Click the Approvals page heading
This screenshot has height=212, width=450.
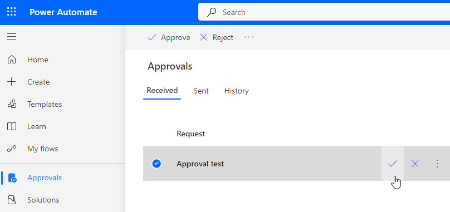[x=170, y=67]
